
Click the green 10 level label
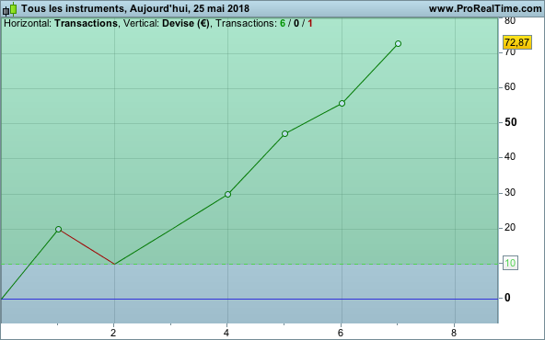pyautogui.click(x=510, y=263)
